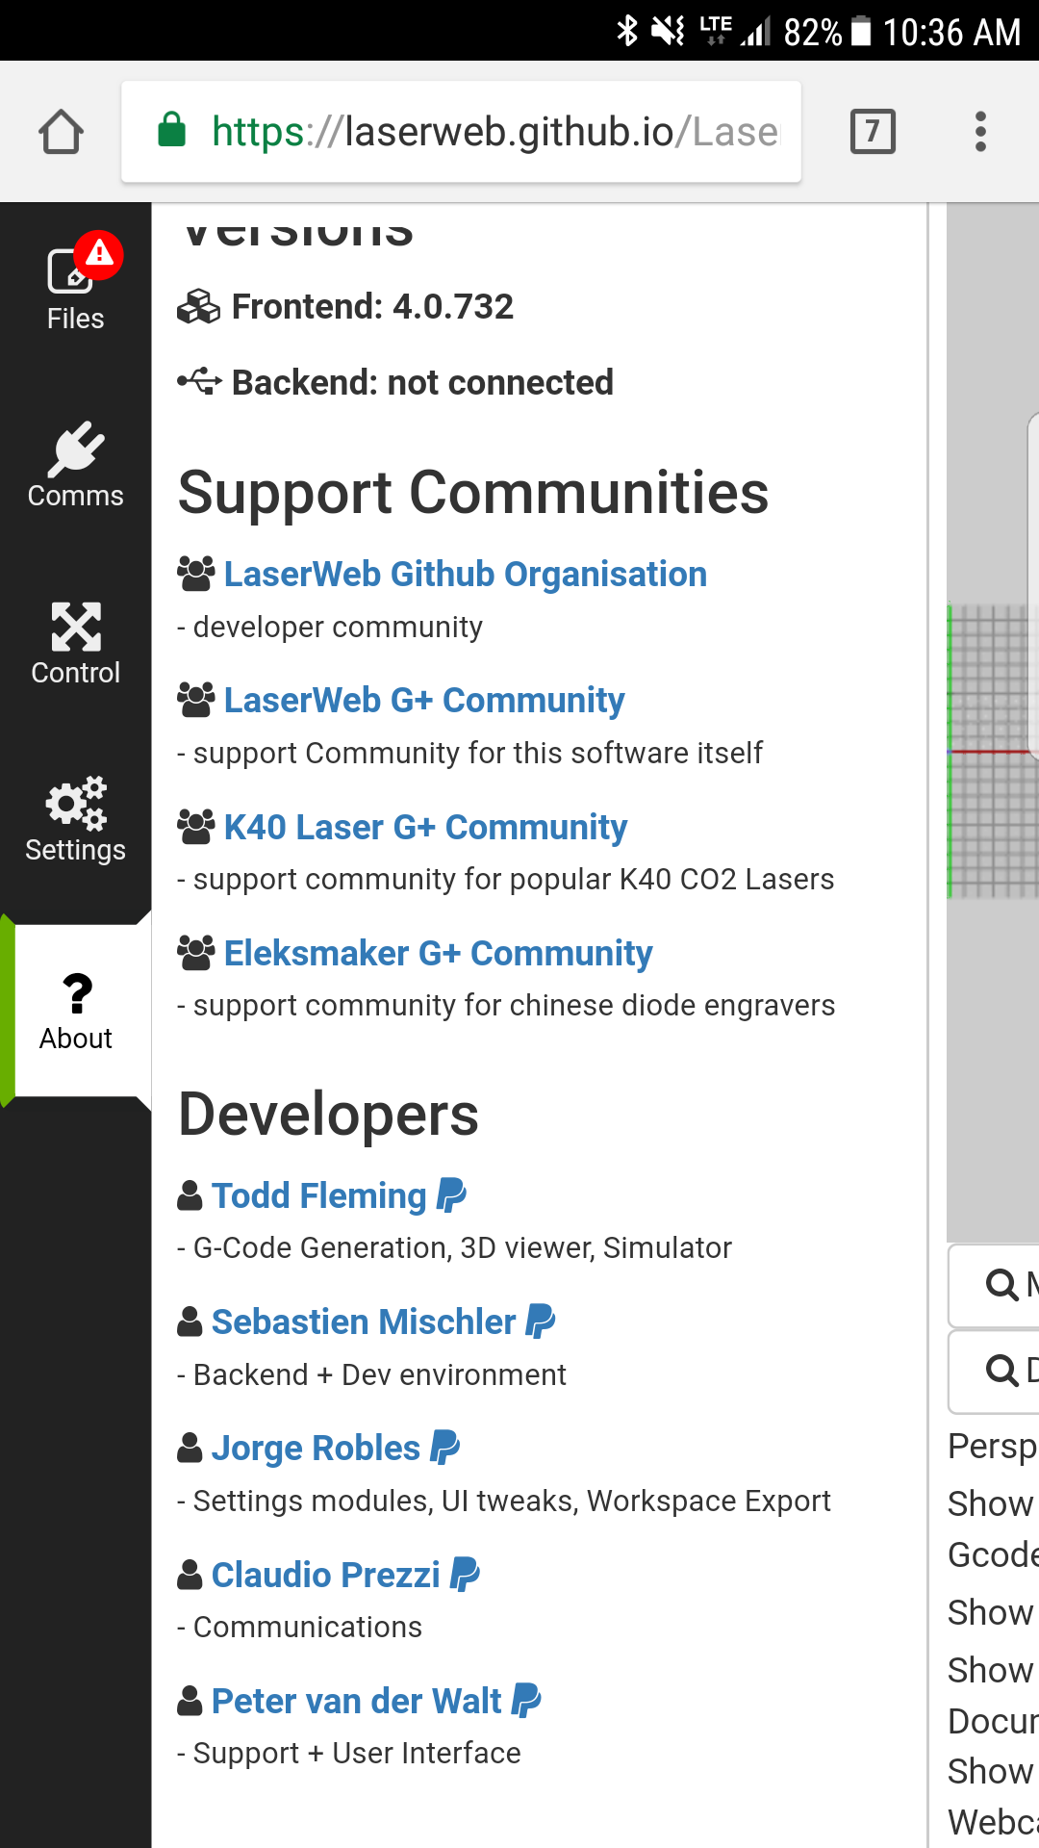Open Todd Fleming's profile link
This screenshot has height=1848, width=1039.
coord(318,1196)
